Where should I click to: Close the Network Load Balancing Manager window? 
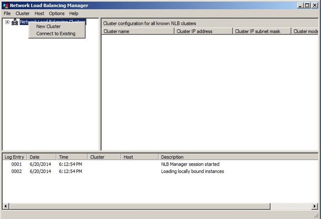315,6
